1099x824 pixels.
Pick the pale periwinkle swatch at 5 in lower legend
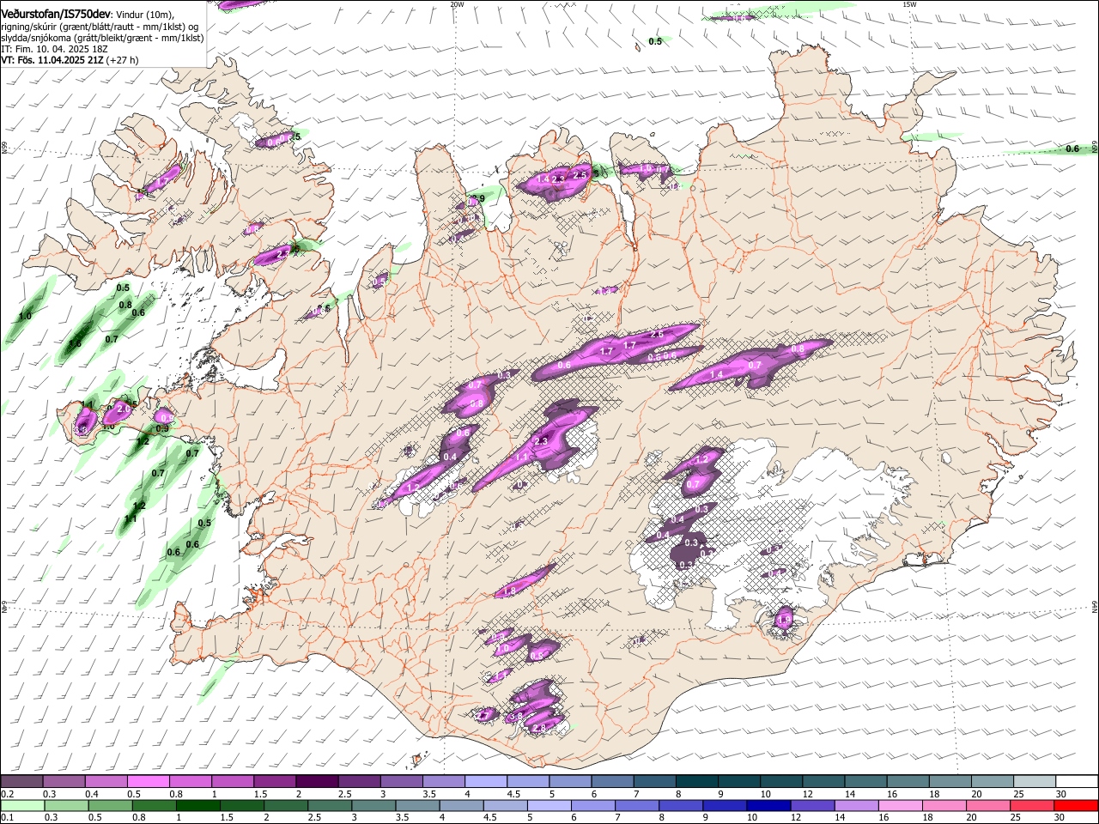click(549, 805)
